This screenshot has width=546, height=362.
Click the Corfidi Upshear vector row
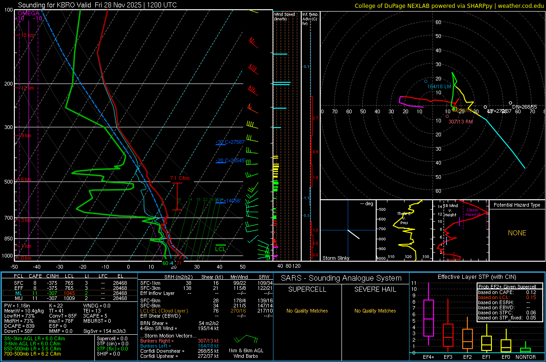click(x=180, y=356)
